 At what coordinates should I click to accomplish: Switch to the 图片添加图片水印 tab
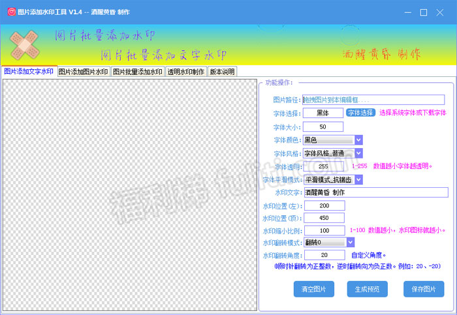pos(83,72)
